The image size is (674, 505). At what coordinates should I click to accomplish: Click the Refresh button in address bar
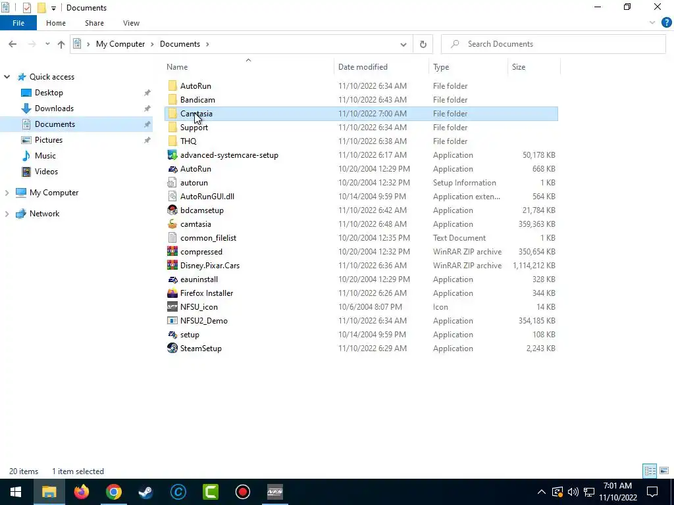(423, 44)
